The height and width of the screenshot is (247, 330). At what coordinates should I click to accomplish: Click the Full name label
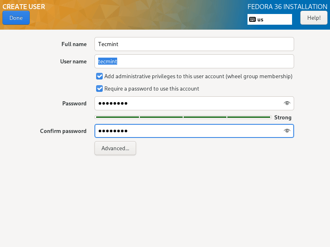pyautogui.click(x=74, y=44)
